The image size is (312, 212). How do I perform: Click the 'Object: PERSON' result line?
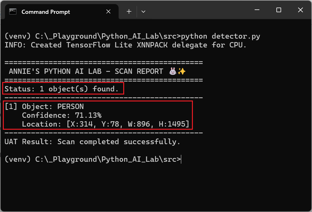tap(53, 106)
